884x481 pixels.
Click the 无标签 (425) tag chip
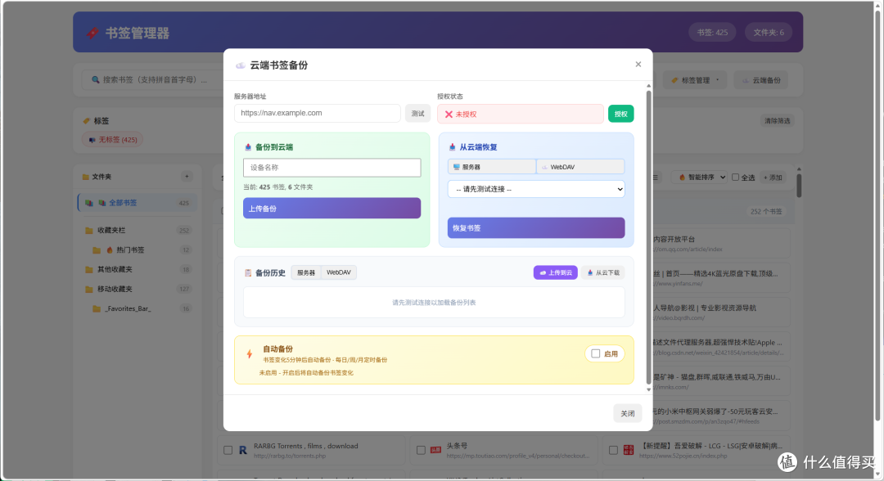(x=113, y=140)
